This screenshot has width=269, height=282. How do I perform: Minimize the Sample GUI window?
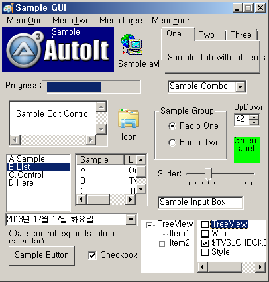pos(238,8)
